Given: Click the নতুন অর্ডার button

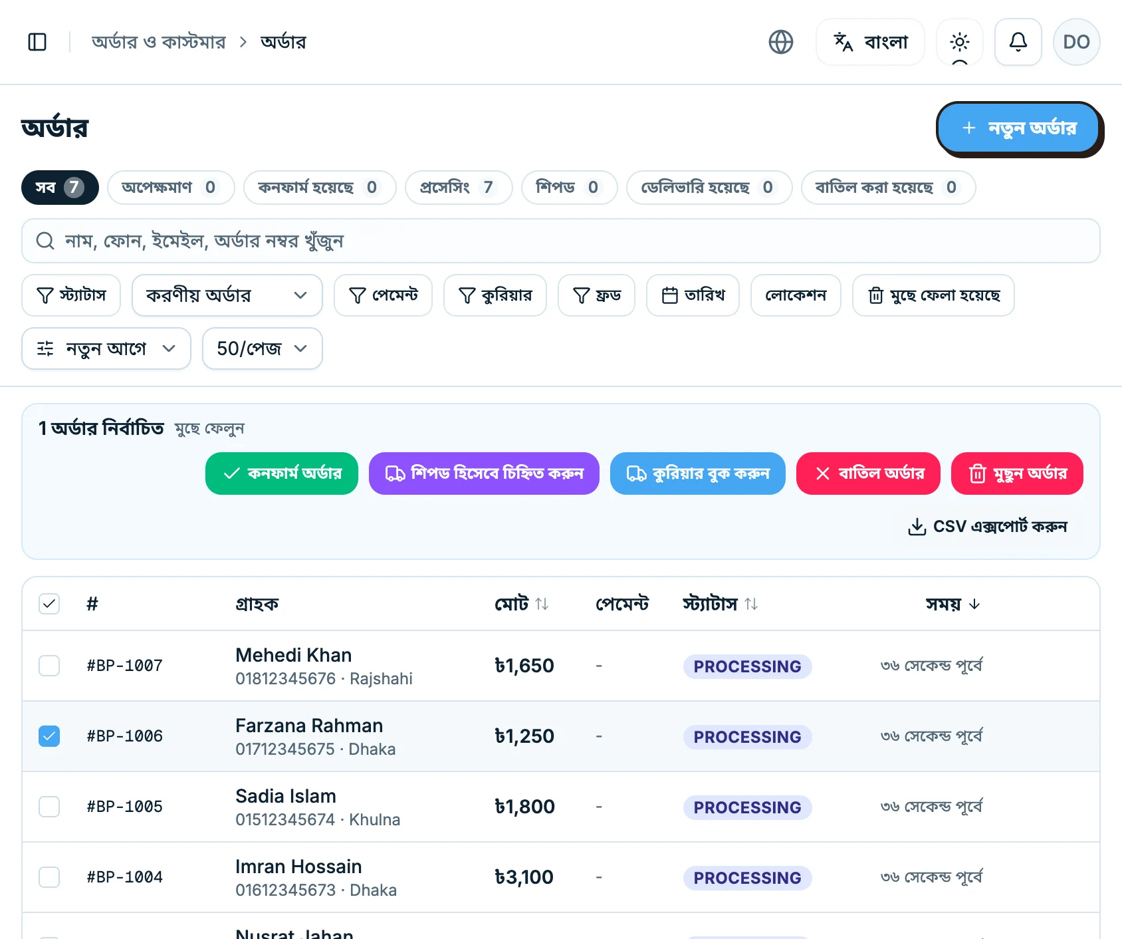Looking at the screenshot, I should (x=1018, y=127).
